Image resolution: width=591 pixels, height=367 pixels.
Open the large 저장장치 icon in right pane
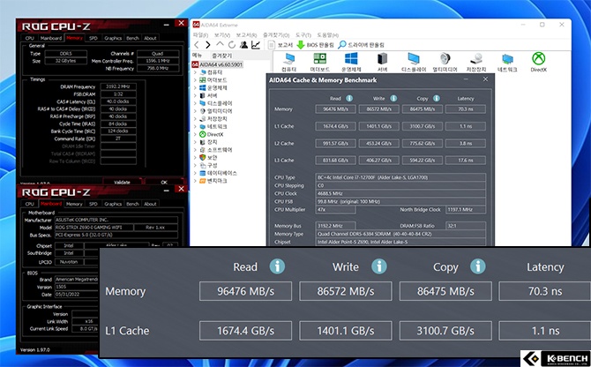pos(476,63)
